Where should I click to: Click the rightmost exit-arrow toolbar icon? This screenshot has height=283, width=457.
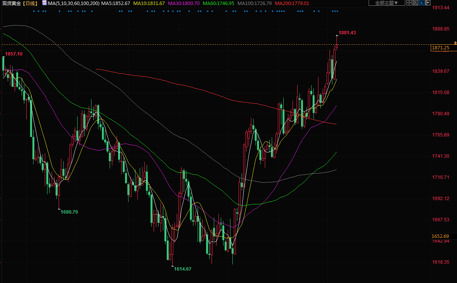(x=428, y=3)
